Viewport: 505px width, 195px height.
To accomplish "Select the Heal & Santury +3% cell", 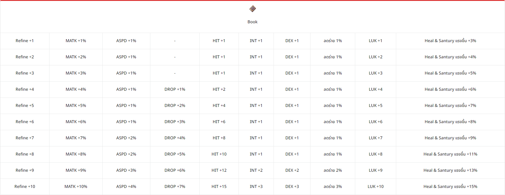I will pos(450,41).
